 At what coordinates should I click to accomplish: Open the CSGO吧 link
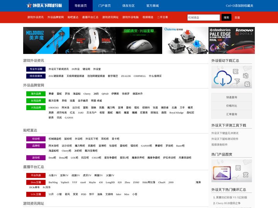(x=97, y=158)
